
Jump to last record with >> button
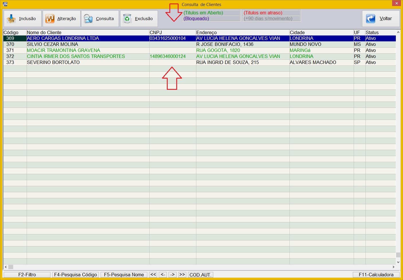182,275
